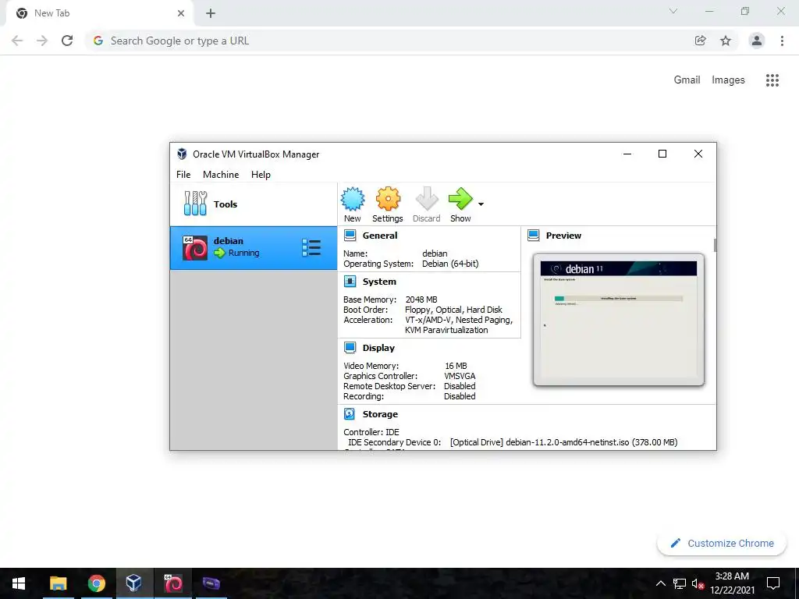Click Customize Chrome button
The height and width of the screenshot is (599, 799).
point(722,543)
